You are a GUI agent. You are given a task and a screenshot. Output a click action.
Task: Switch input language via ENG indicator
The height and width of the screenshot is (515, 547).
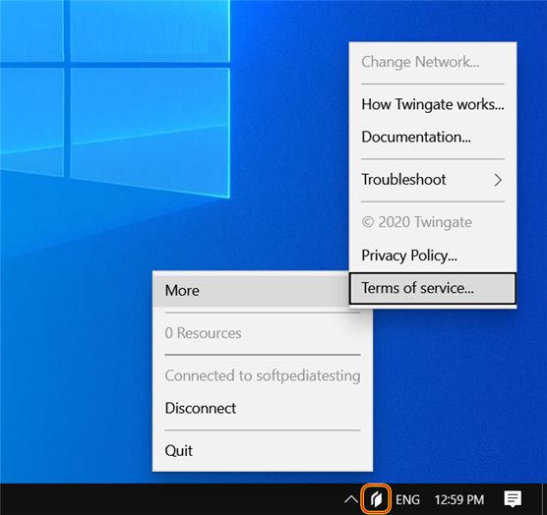point(407,499)
